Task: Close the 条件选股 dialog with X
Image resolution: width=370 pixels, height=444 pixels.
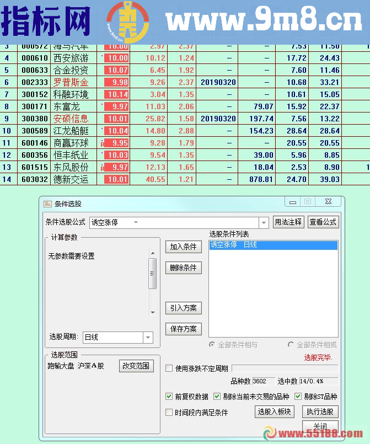Action: (329, 202)
